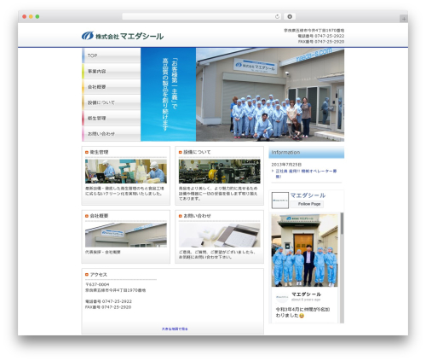Click the red close window button
This screenshot has height=361, width=426.
(x=25, y=16)
